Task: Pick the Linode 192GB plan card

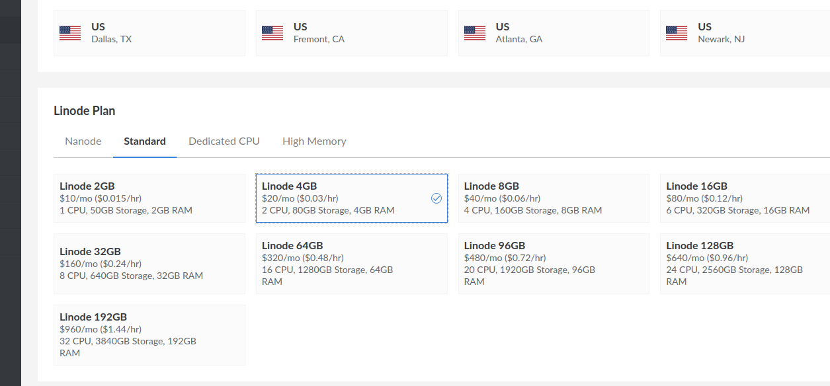Action: (x=149, y=335)
